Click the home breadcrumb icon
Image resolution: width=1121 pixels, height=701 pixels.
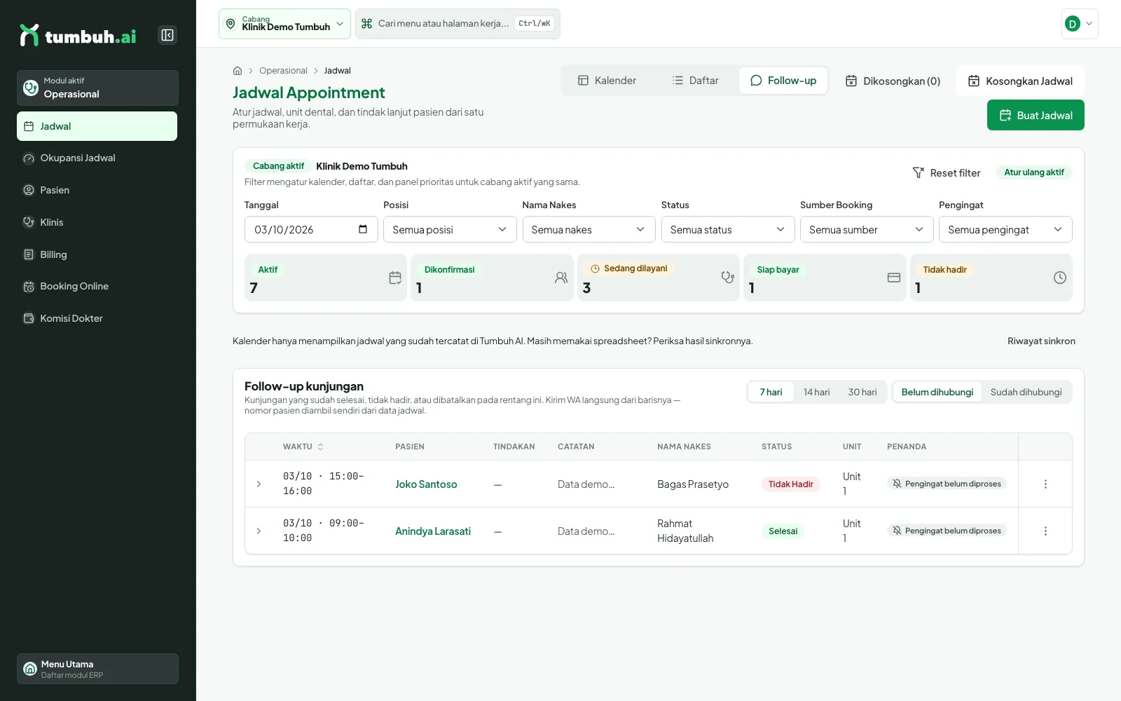[x=238, y=71]
